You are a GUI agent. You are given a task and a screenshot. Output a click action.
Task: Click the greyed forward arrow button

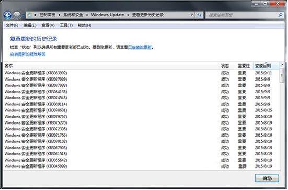(x=17, y=15)
